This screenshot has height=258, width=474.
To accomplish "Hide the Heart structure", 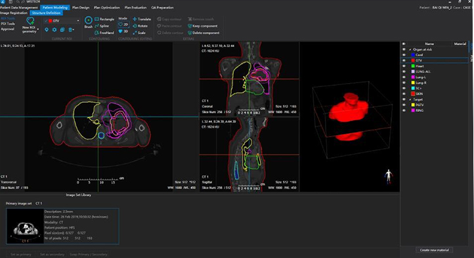I will [x=404, y=66].
